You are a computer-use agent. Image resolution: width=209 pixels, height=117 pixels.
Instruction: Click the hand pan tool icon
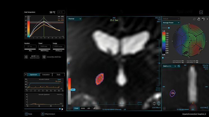pyautogui.click(x=199, y=19)
